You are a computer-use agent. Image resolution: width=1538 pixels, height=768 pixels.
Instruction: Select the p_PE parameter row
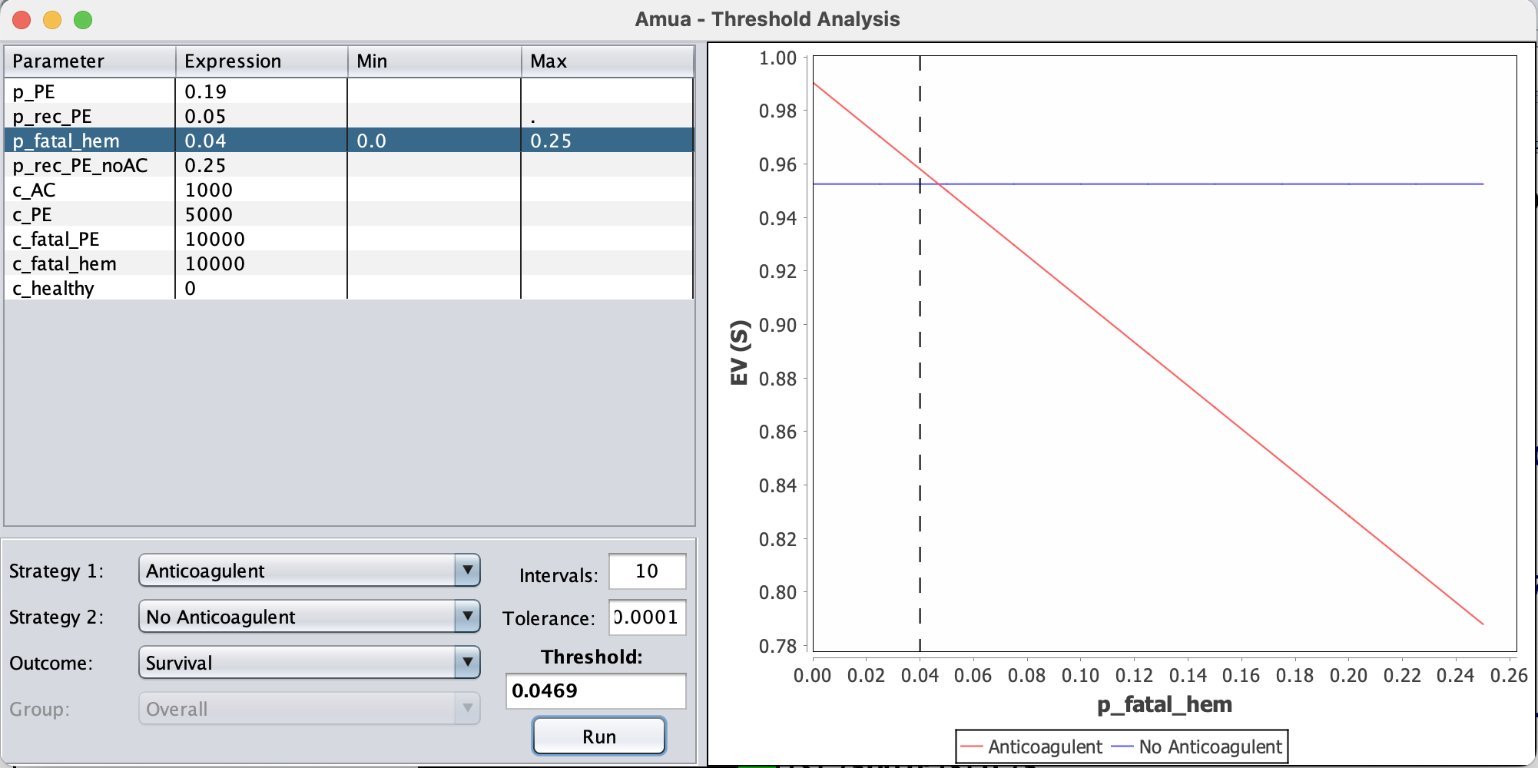click(89, 92)
